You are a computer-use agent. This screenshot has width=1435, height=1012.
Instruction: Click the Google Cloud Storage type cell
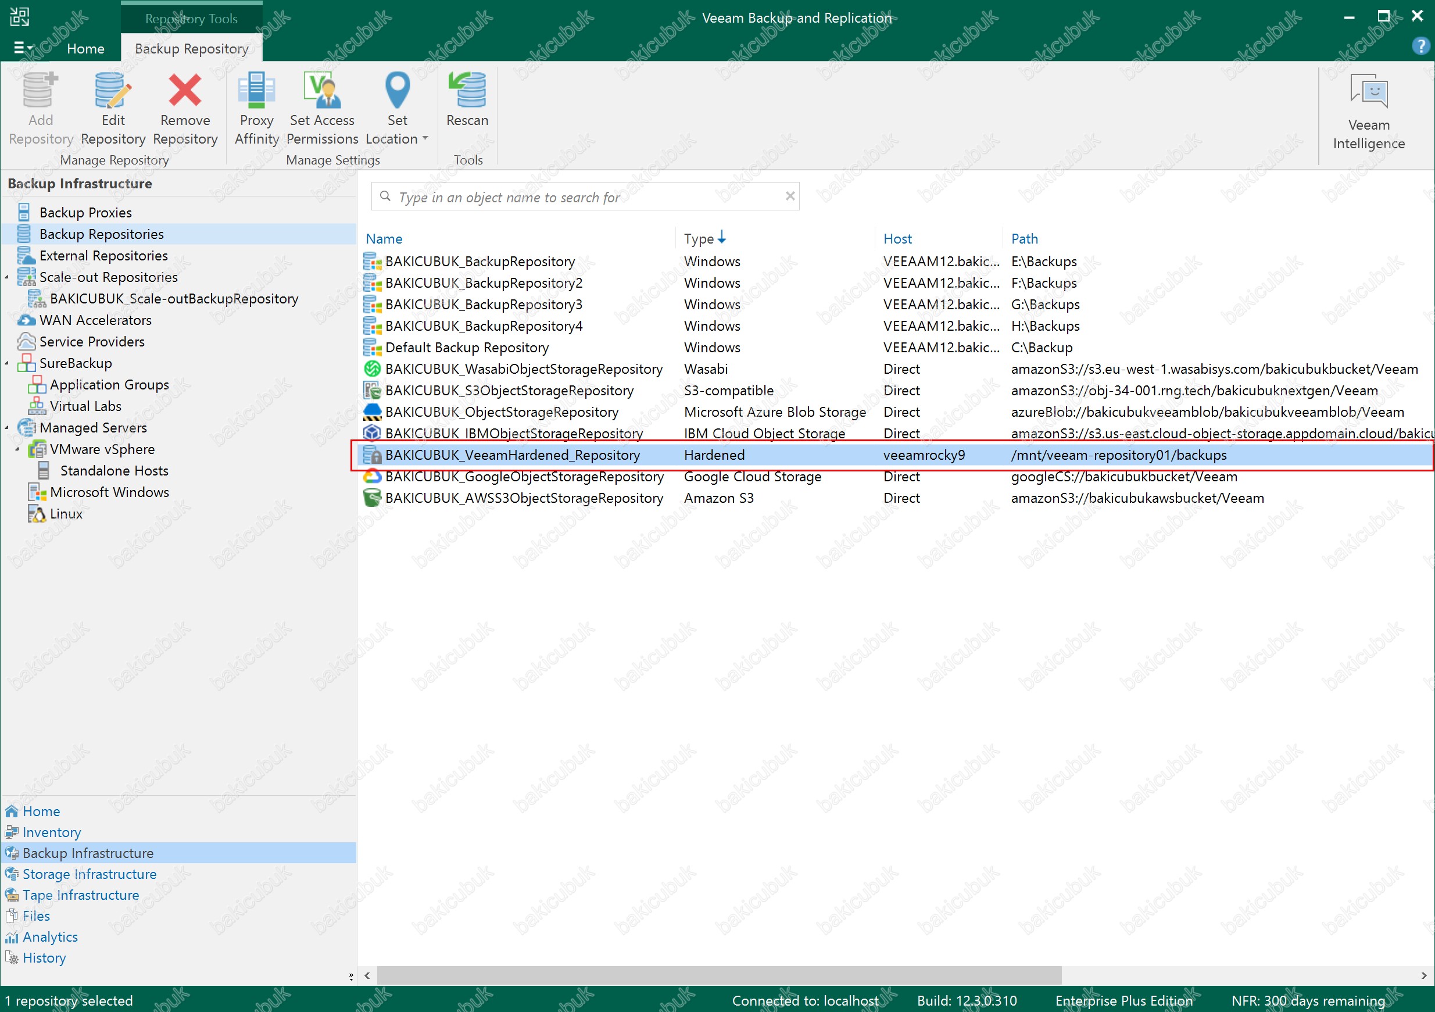[x=753, y=476]
